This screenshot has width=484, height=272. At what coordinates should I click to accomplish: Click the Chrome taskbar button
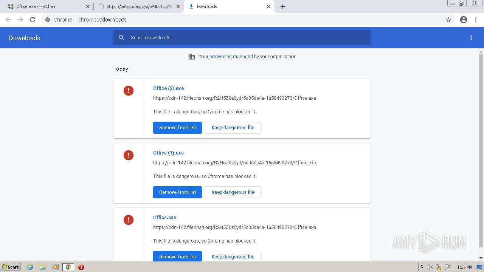click(x=68, y=267)
